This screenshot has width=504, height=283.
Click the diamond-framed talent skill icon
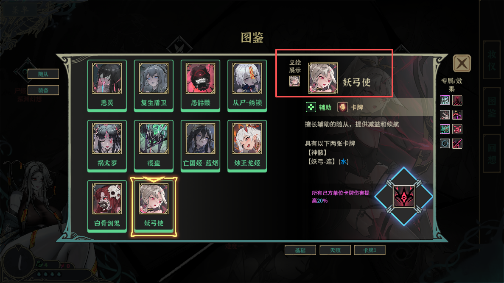click(404, 197)
